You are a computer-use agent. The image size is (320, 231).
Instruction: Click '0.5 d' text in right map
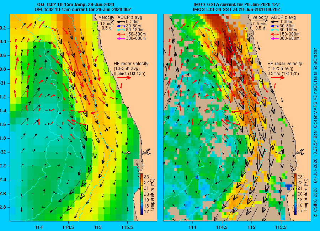[260, 28]
